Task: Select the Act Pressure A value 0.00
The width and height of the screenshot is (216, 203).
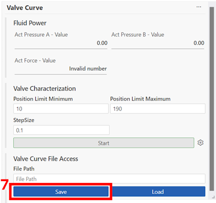Action: pyautogui.click(x=102, y=43)
